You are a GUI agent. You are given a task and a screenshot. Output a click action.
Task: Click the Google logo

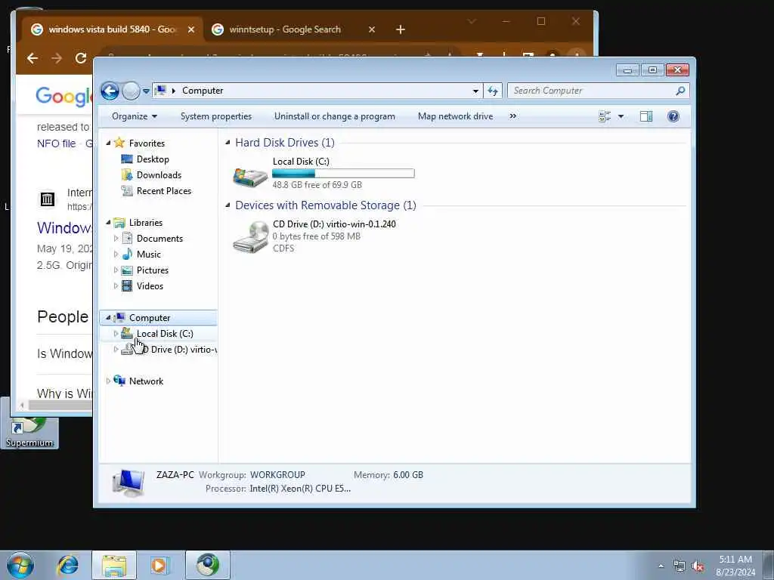click(64, 96)
